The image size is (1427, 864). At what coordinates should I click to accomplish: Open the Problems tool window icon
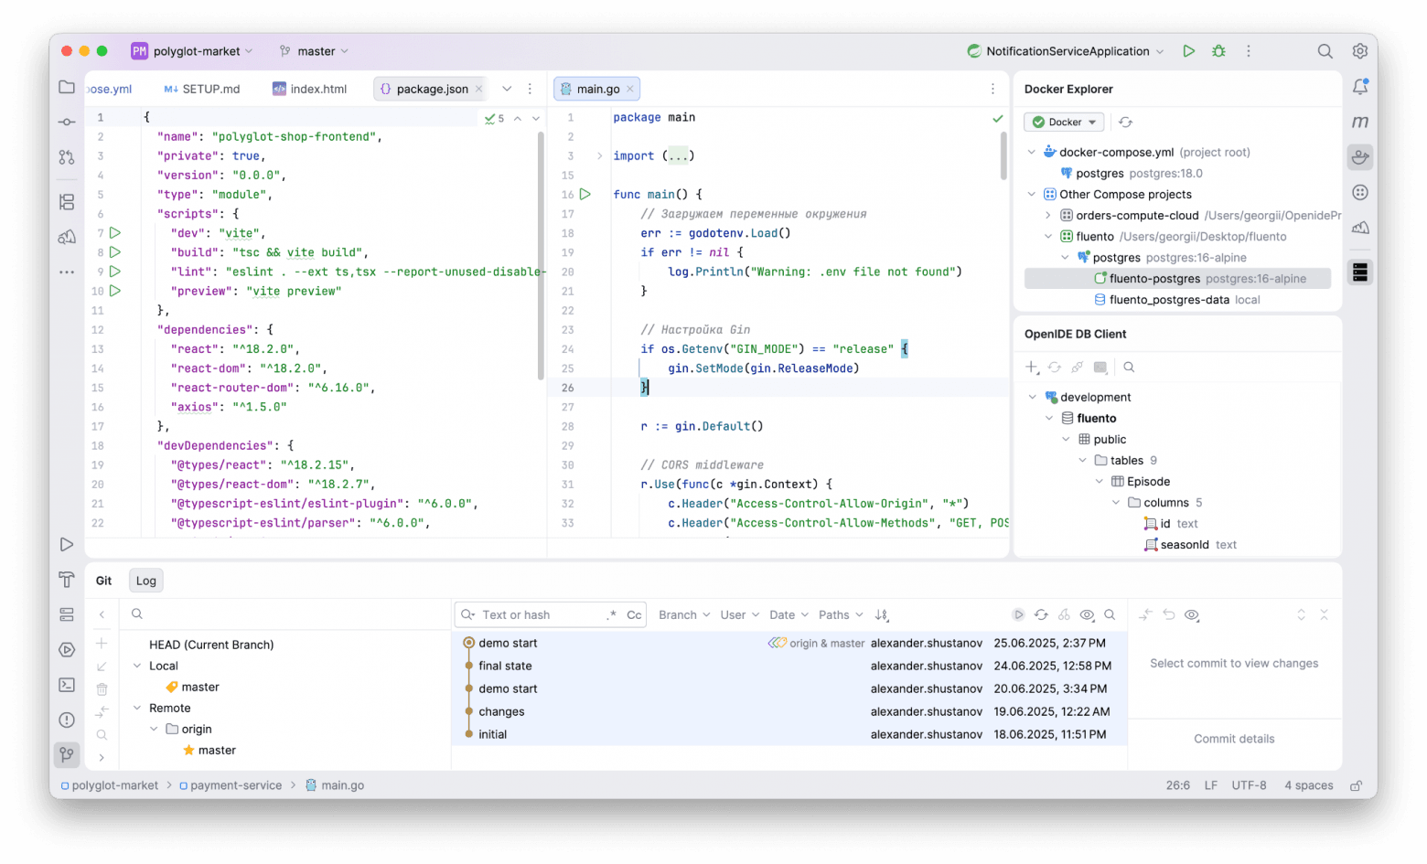pos(67,720)
